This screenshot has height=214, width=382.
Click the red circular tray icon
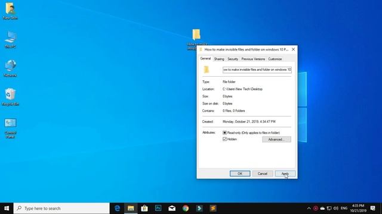[x=316, y=208]
